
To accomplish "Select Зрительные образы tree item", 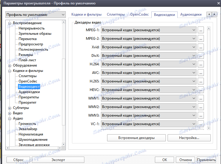I will [x=35, y=34].
